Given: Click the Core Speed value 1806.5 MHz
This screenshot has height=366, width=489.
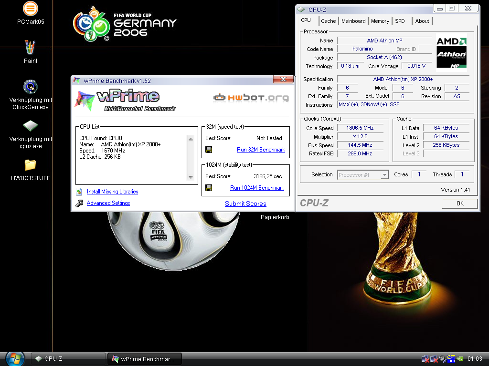Looking at the screenshot, I should click(x=360, y=128).
